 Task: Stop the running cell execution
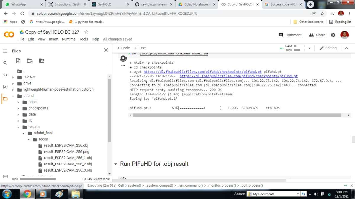(x=123, y=58)
